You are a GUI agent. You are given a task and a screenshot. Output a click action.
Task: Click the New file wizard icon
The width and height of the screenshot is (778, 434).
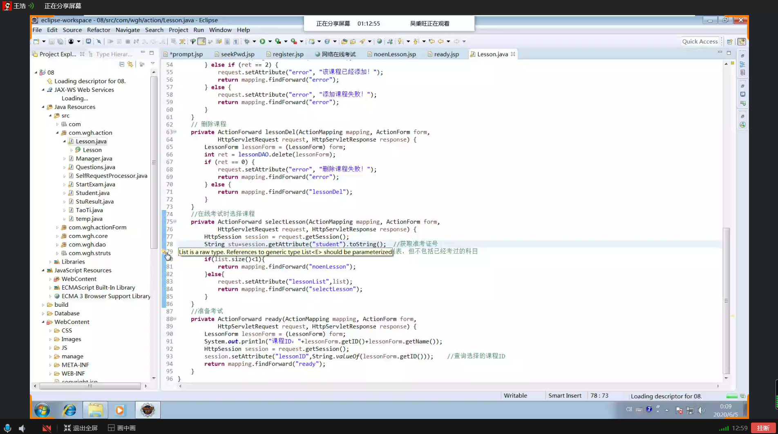[36, 41]
